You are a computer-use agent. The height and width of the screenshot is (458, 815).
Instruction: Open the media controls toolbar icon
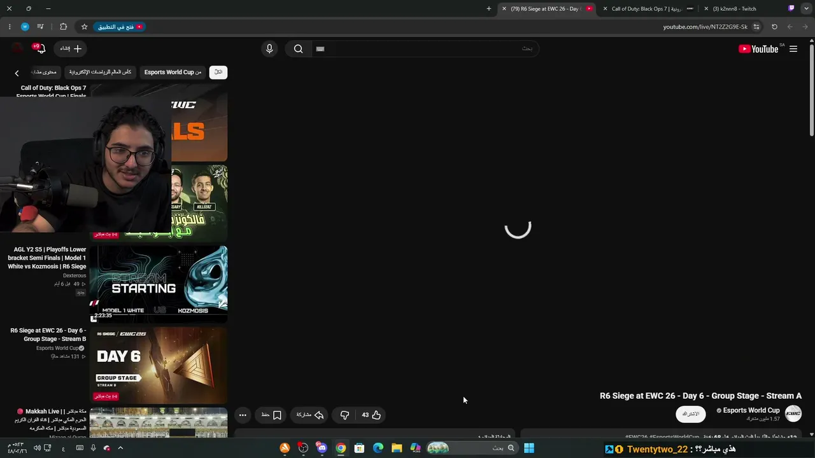coord(40,27)
